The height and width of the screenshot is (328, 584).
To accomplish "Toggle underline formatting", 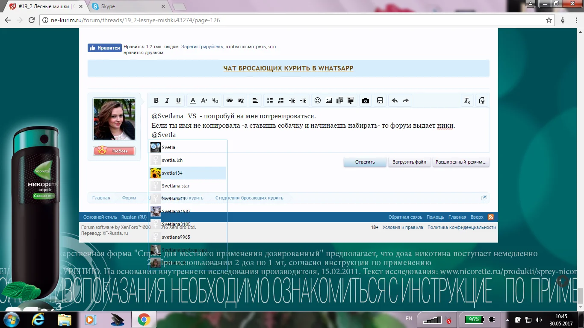I will coord(178,101).
